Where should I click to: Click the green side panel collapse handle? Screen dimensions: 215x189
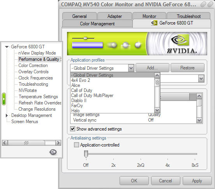tap(4, 99)
